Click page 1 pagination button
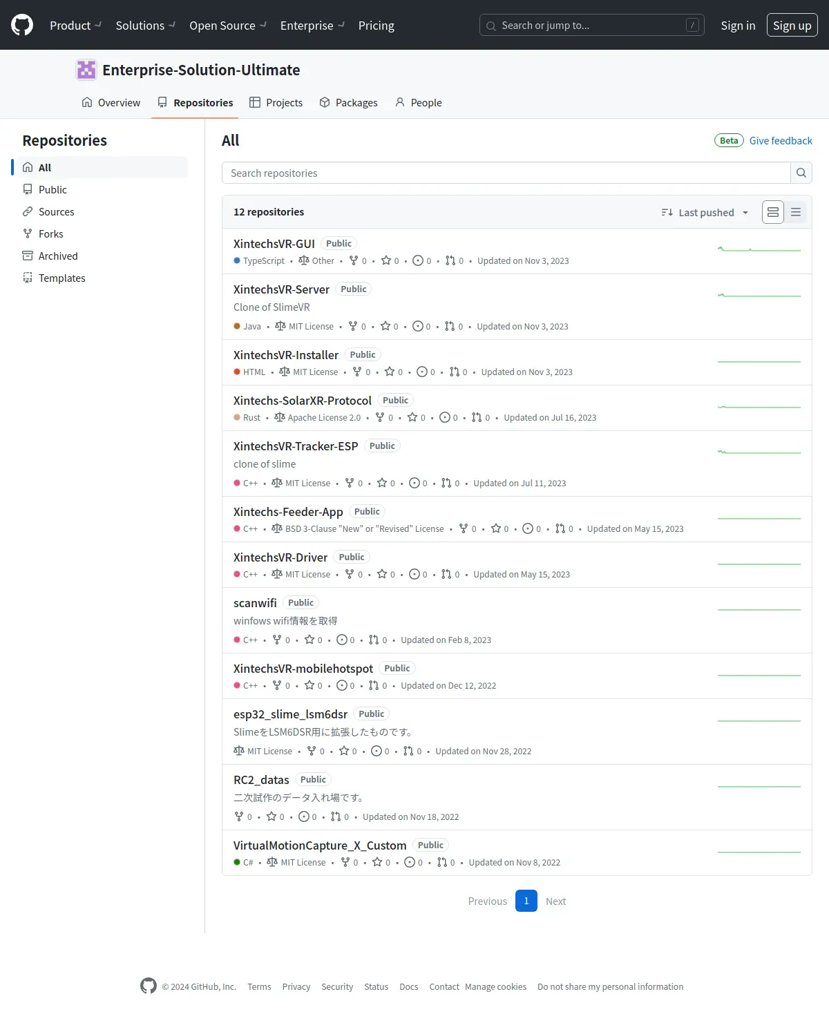This screenshot has height=1023, width=829. point(526,901)
